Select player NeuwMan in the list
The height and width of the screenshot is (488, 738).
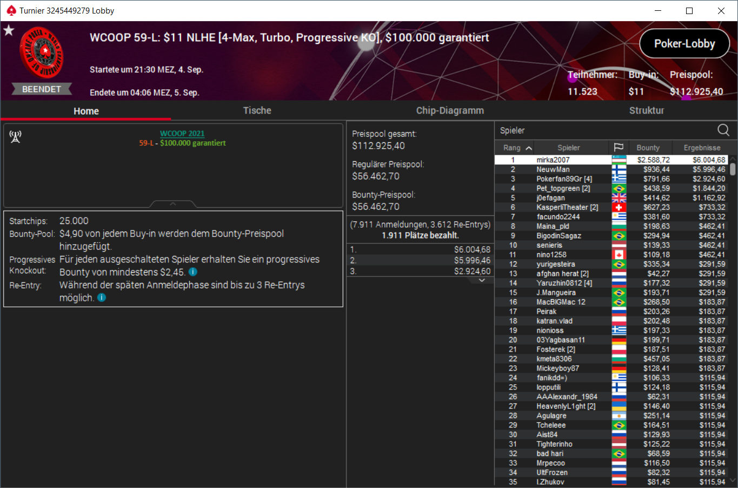[611, 169]
